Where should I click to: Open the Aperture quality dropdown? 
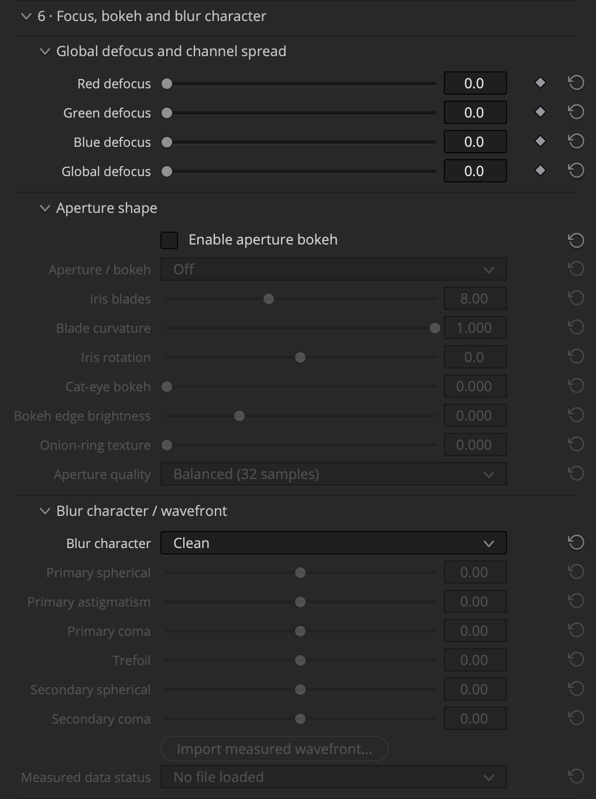[334, 474]
